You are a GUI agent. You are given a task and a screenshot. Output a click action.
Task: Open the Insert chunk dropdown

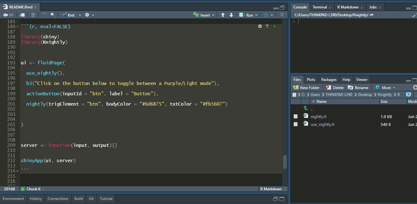click(x=204, y=15)
